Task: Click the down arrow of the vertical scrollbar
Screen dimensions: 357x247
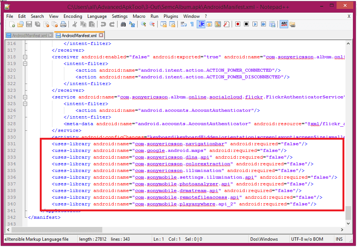Action: (x=348, y=224)
